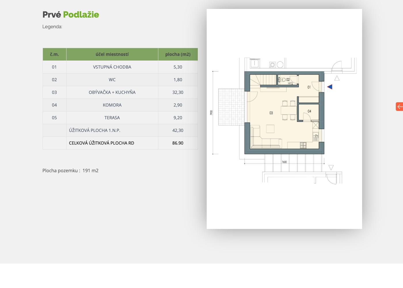Click the kitchen sink symbol on plan
The image size is (403, 288).
(x=316, y=137)
